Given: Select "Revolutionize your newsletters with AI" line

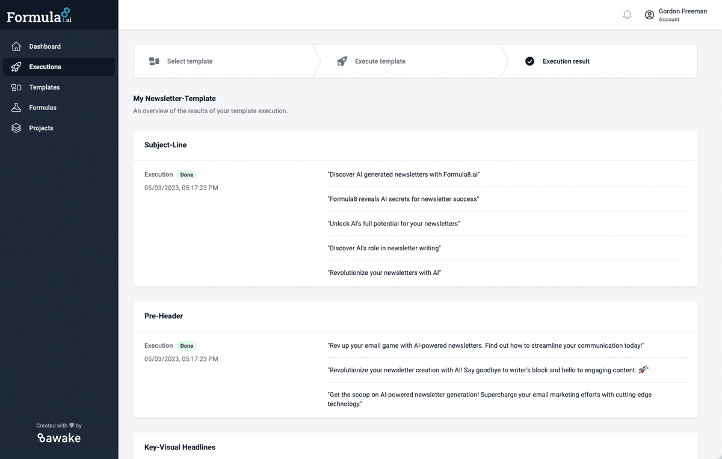Looking at the screenshot, I should click(384, 273).
